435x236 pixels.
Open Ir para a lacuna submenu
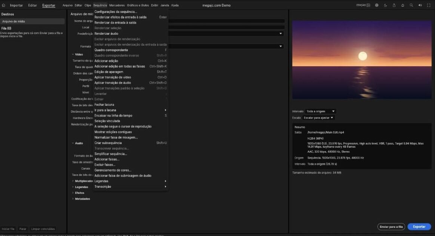click(130, 110)
